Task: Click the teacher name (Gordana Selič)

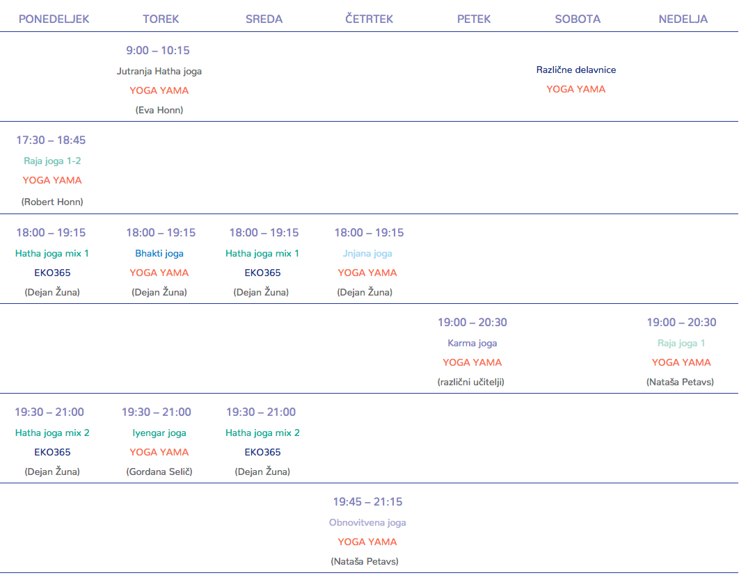Action: click(x=159, y=472)
